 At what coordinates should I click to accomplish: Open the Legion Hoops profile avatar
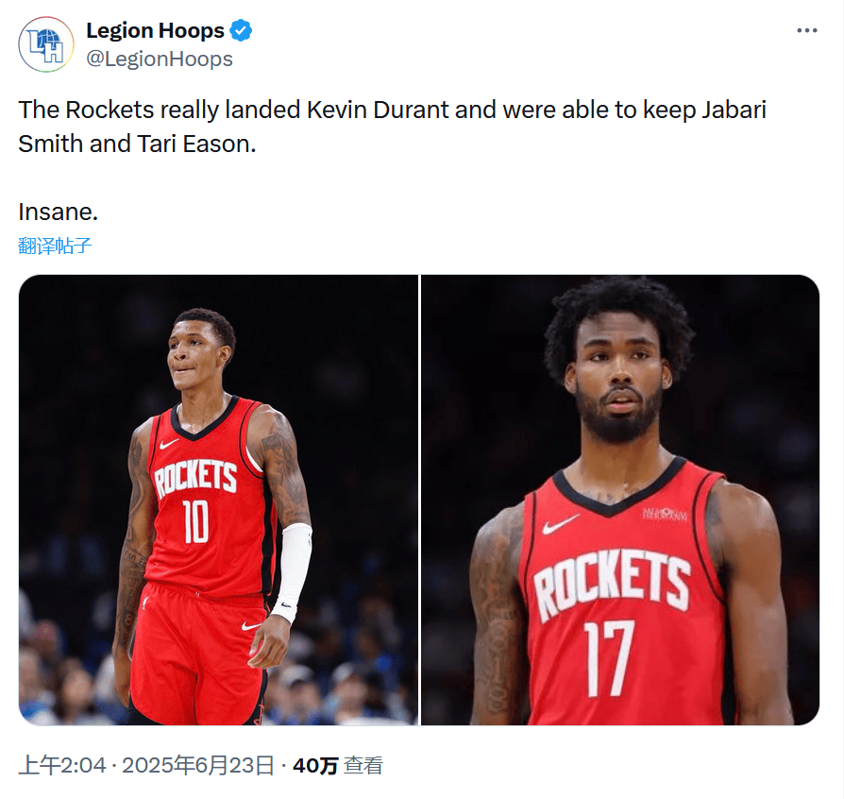tap(46, 44)
